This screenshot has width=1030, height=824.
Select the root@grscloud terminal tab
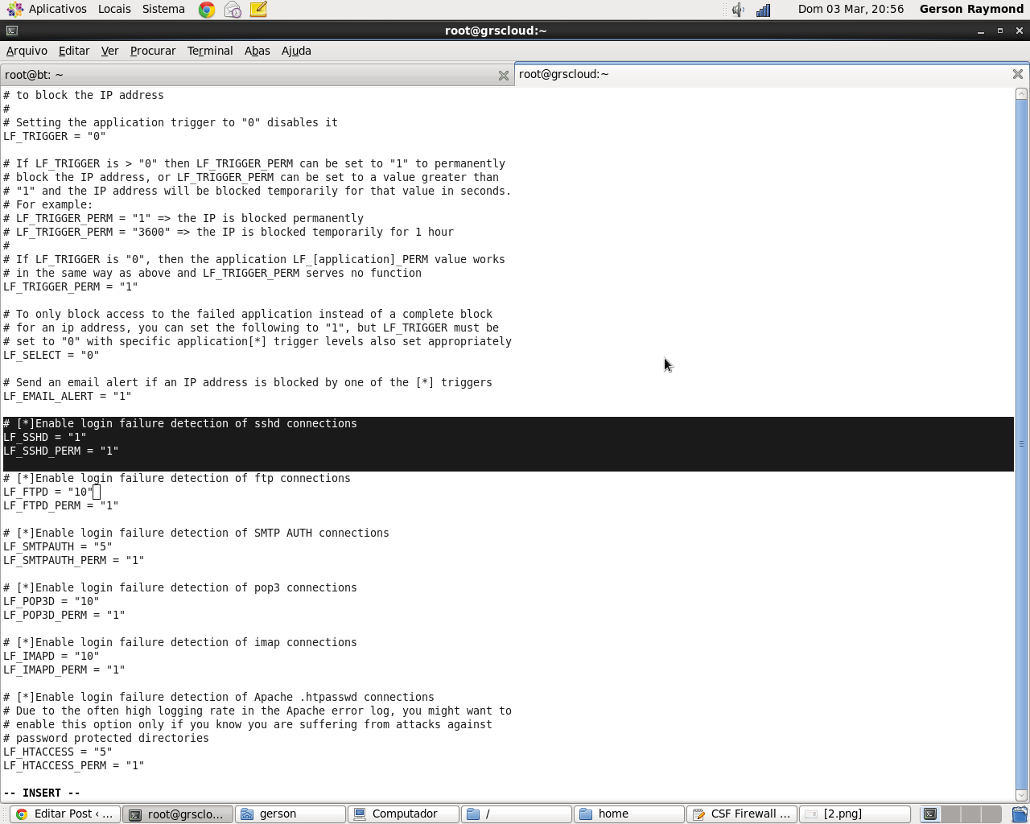[x=772, y=74]
